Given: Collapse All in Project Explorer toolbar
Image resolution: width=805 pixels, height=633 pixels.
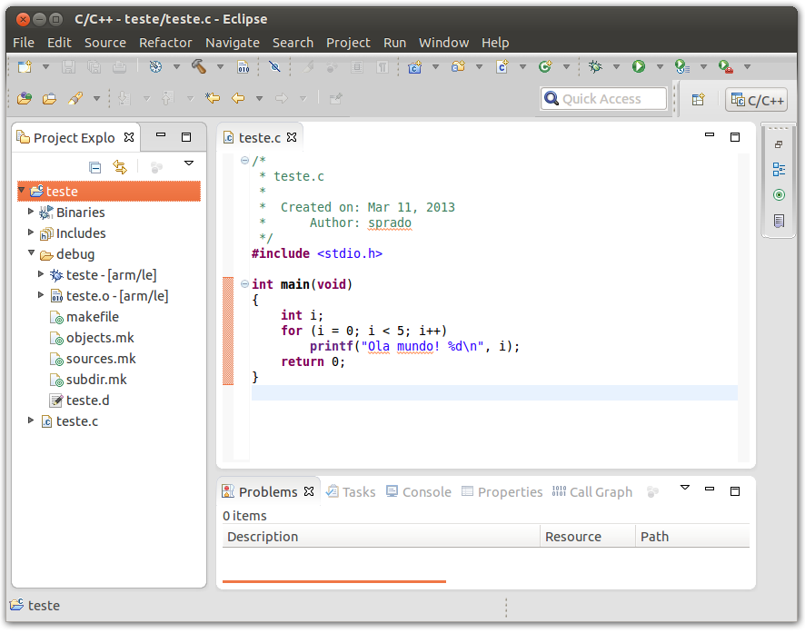Looking at the screenshot, I should pos(95,167).
